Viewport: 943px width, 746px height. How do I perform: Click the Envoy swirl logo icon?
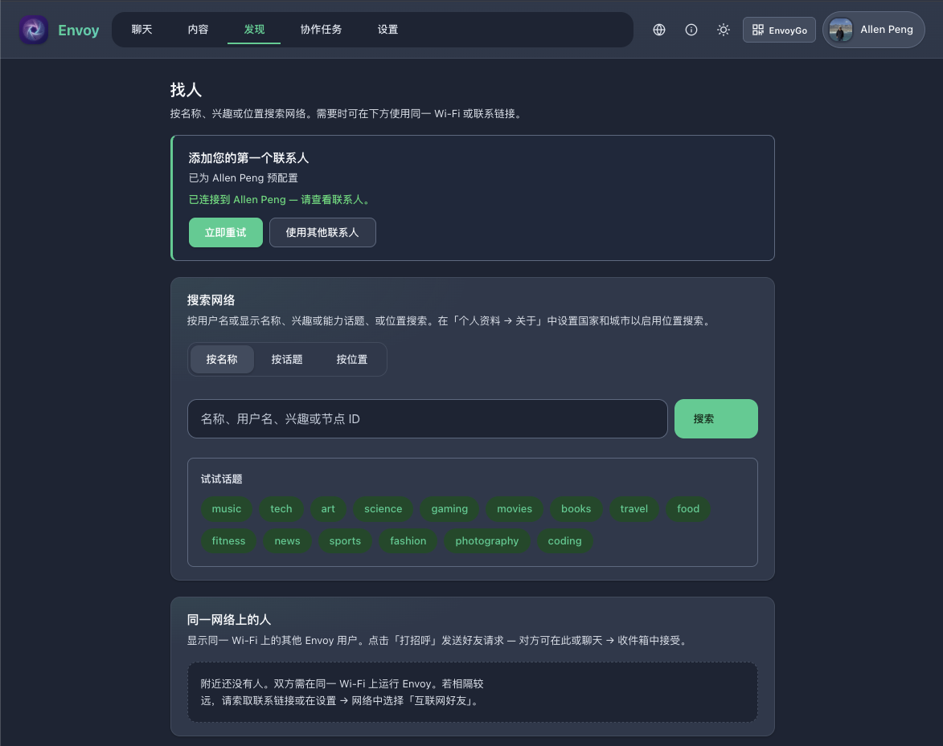[x=34, y=30]
